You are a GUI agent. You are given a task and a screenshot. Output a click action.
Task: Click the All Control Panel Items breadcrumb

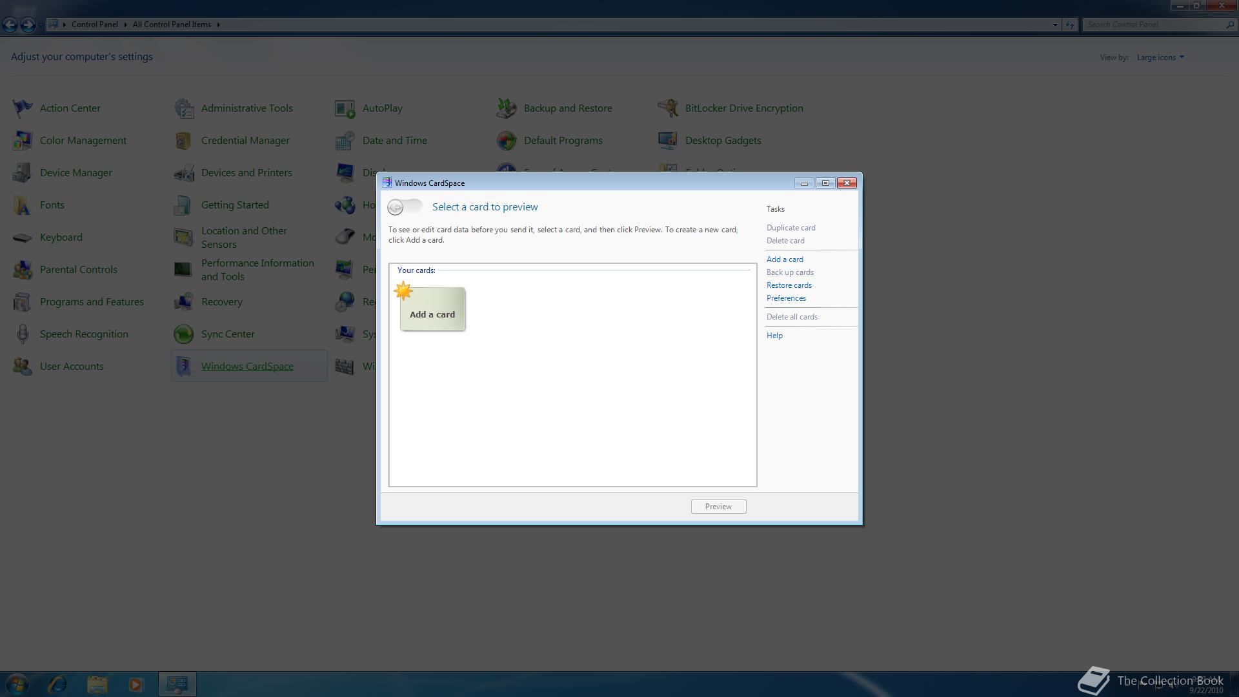tap(172, 25)
